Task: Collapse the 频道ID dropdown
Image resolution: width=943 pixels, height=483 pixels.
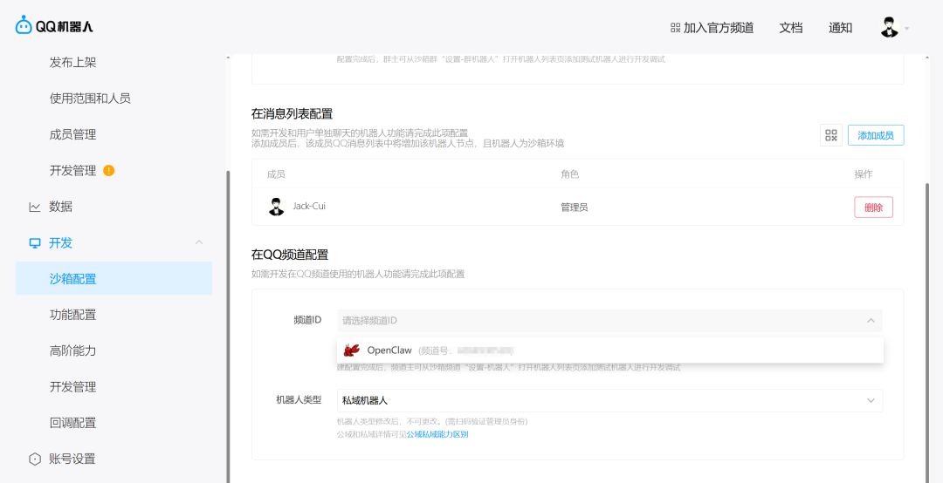Action: (x=870, y=321)
